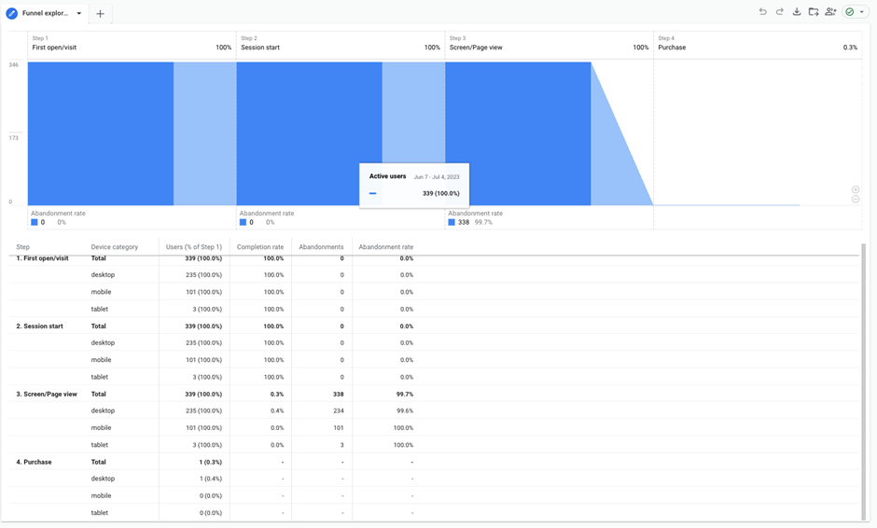This screenshot has height=528, width=877.
Task: Add a new exploration tab
Action: pos(100,13)
